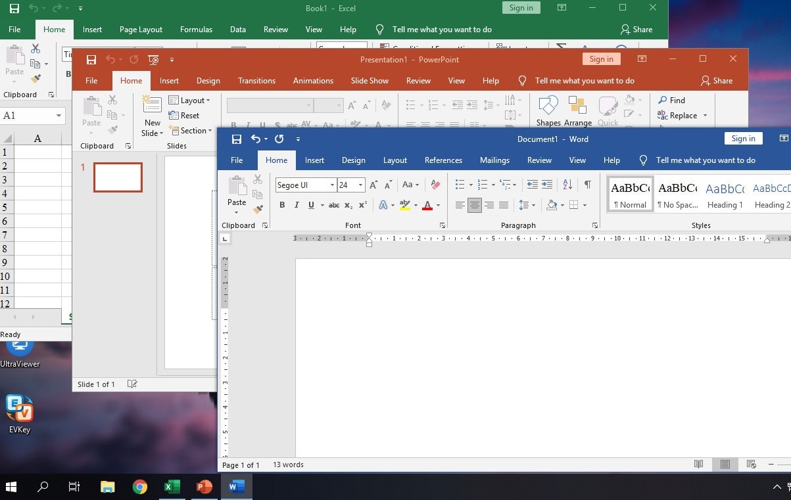Click Share button in Excel
Screen dimensions: 791x500
click(636, 30)
